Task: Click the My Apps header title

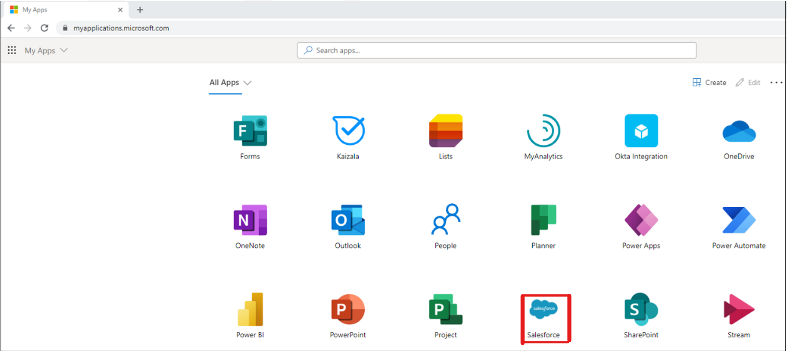Action: [x=40, y=51]
